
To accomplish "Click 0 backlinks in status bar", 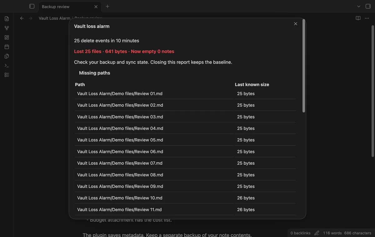I will coord(300,233).
